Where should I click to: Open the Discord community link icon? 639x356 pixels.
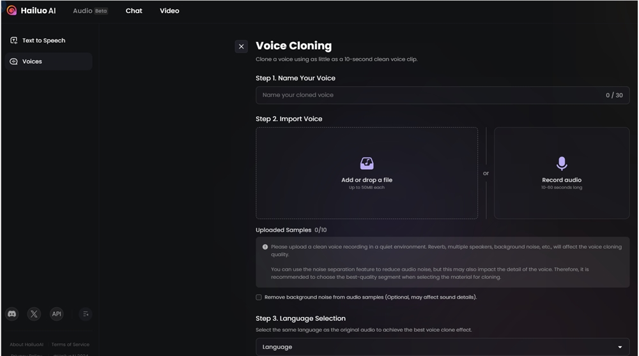click(x=12, y=314)
